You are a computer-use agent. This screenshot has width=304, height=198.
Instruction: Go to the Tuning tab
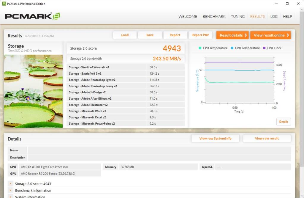[x=238, y=17]
